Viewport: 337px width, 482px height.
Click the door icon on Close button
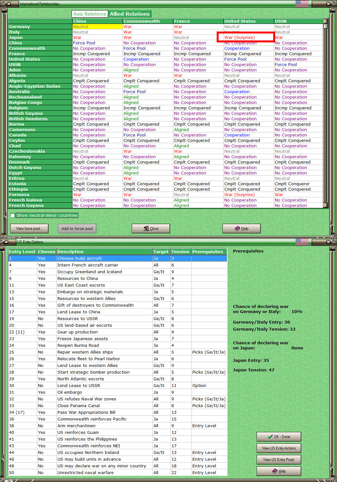146,229
